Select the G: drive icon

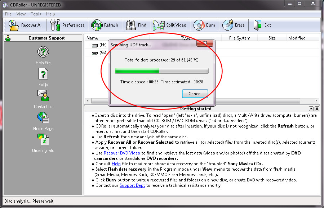tap(95, 53)
